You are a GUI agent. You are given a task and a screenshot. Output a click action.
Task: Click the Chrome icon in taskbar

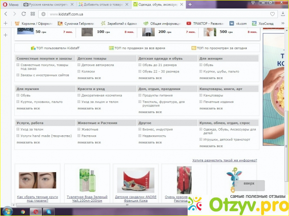click(x=23, y=212)
